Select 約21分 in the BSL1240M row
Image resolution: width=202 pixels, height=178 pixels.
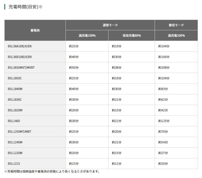[x=116, y=142]
